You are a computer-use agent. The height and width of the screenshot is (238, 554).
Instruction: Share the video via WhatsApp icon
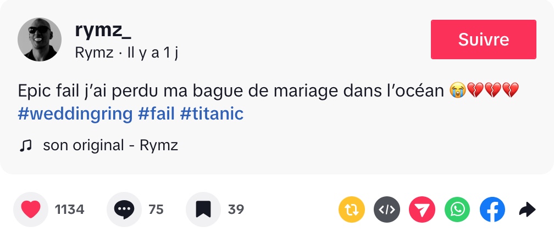(x=457, y=209)
